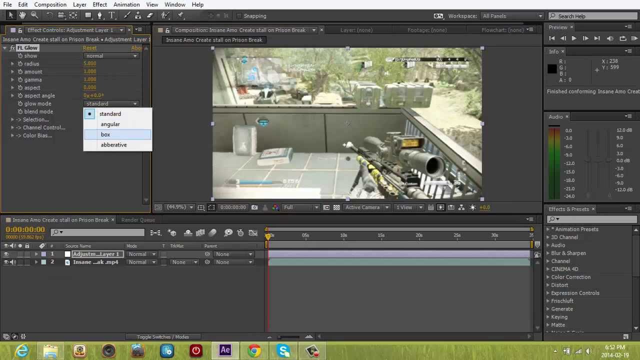640x360 pixels.
Task: Open the 1 View layout dropdown
Action: tap(408, 207)
